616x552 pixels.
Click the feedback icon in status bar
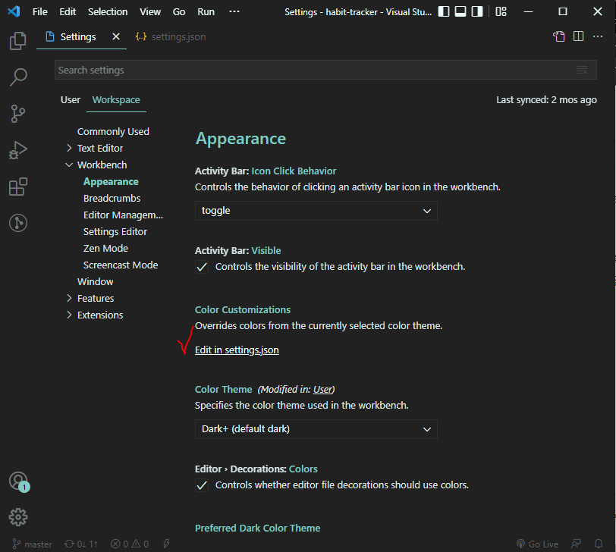click(x=576, y=544)
